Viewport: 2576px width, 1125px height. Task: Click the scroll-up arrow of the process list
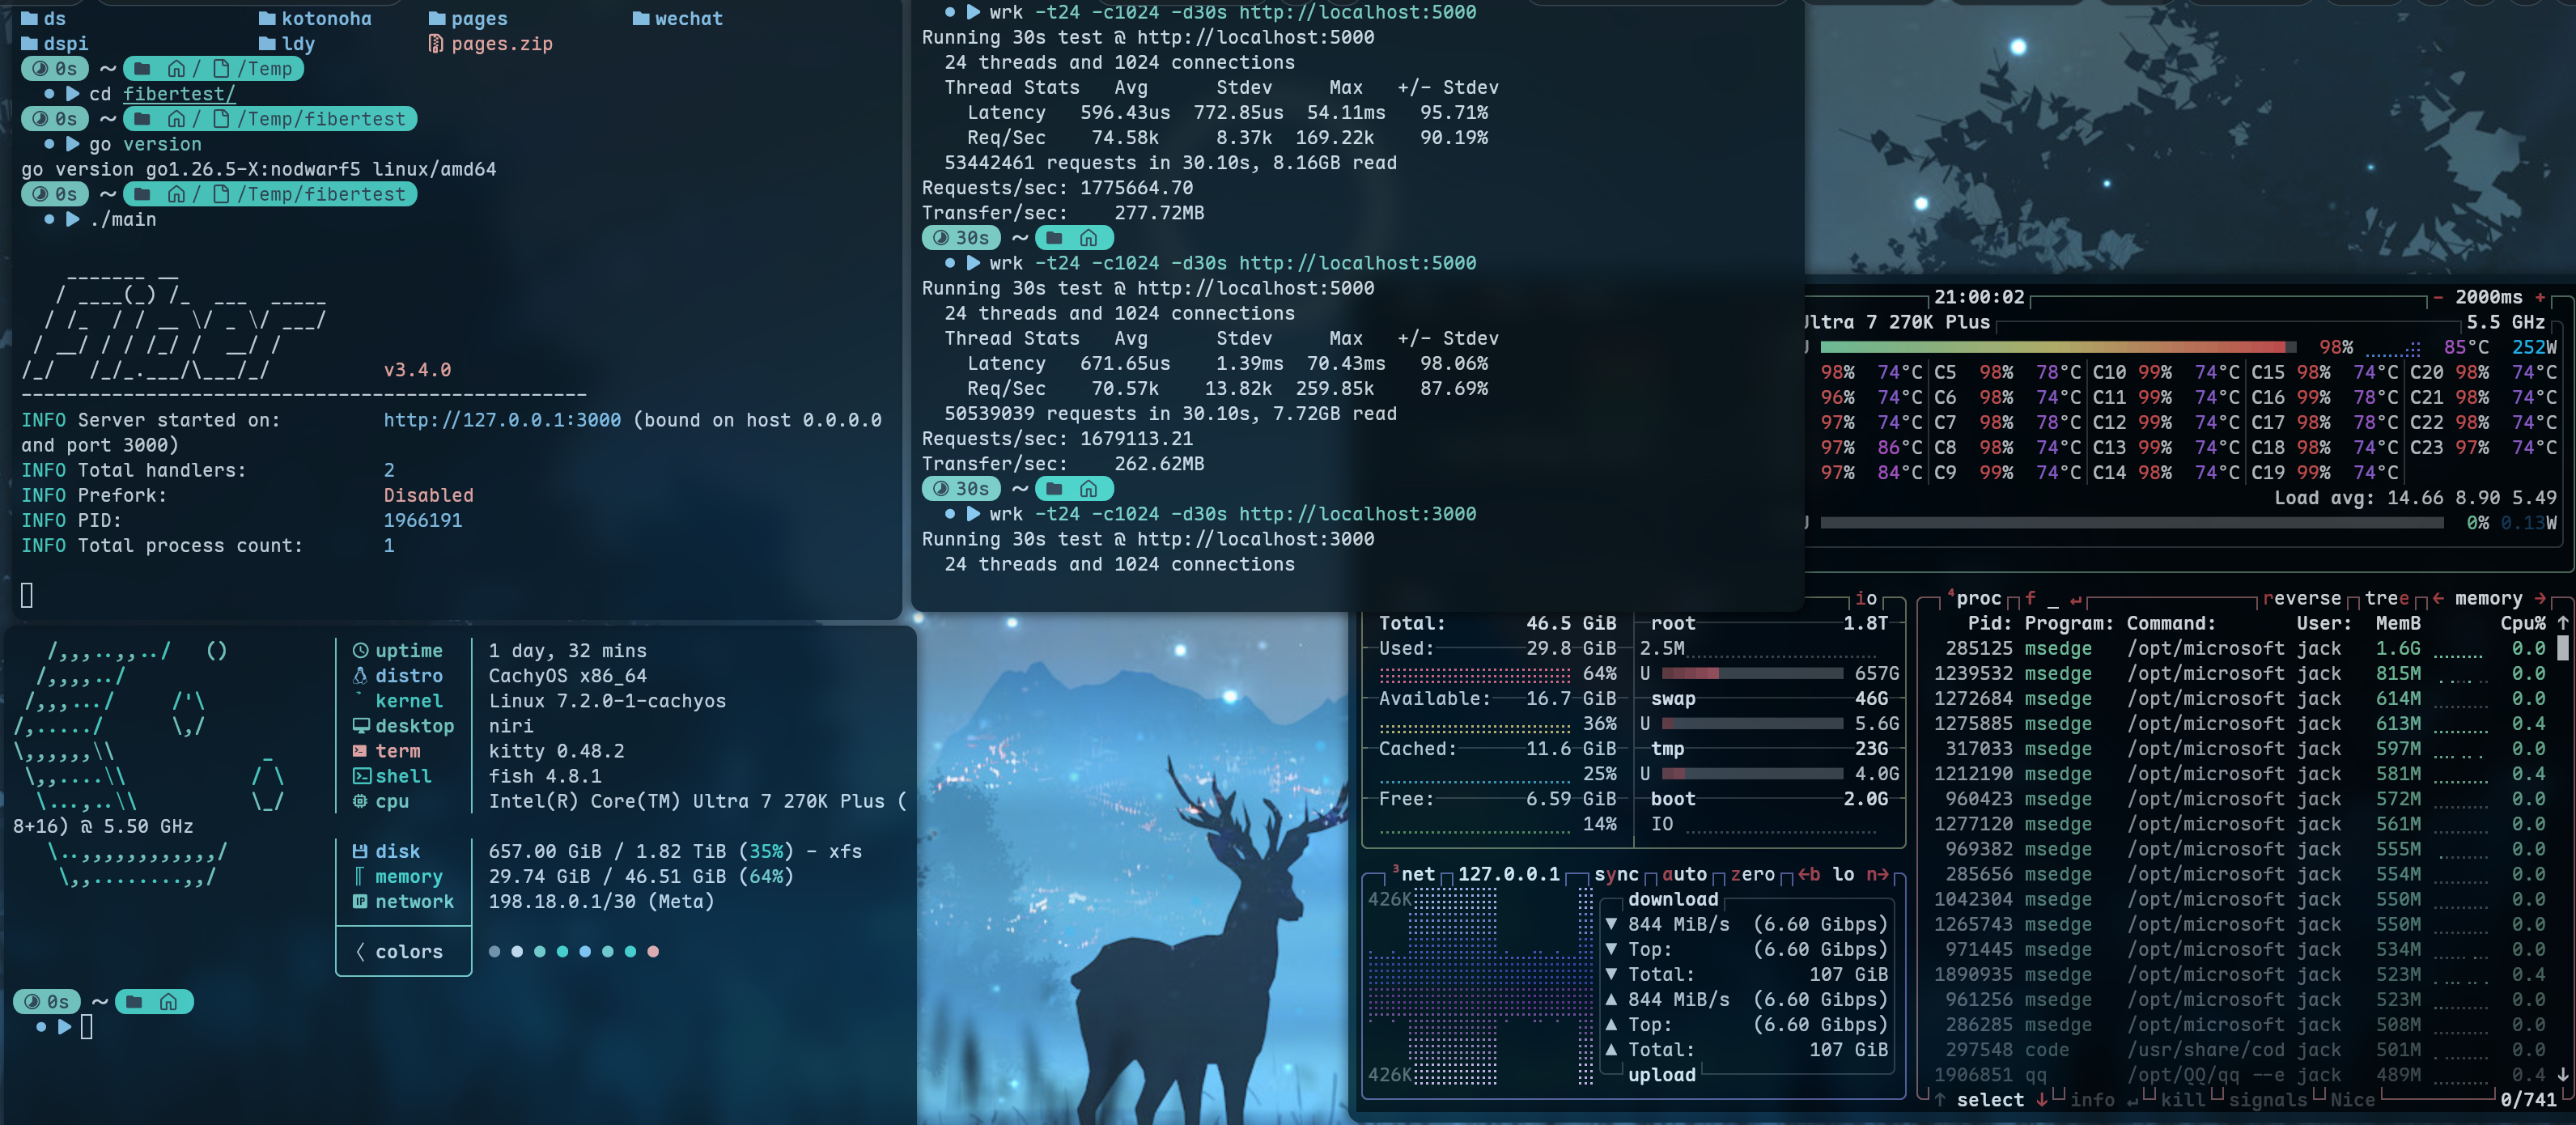(2563, 623)
